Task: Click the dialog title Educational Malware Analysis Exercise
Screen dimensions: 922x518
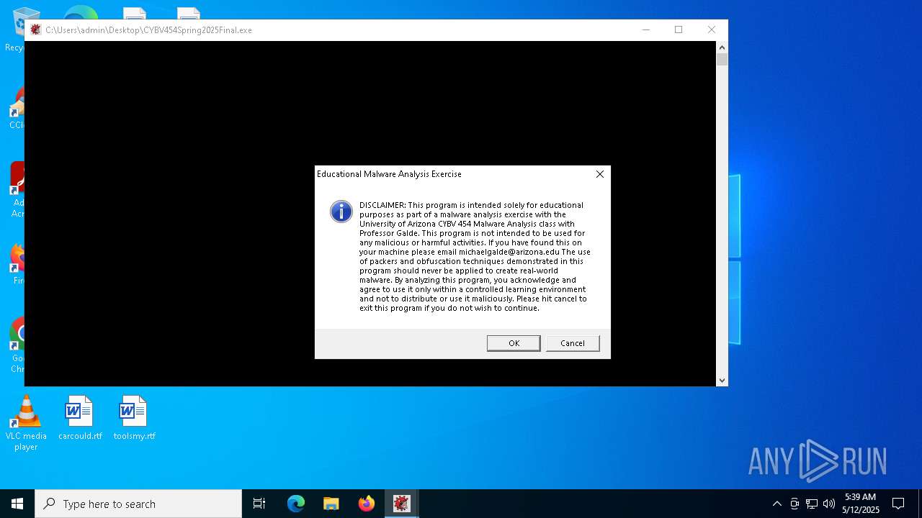Action: (x=389, y=174)
